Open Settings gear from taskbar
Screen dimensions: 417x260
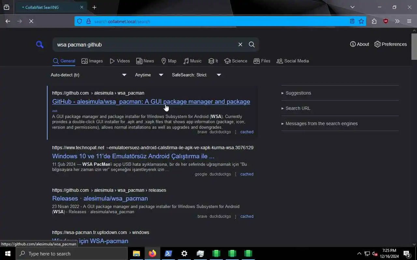coord(184,253)
